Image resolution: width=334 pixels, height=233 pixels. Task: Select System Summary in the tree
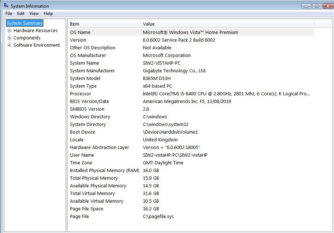[24, 23]
